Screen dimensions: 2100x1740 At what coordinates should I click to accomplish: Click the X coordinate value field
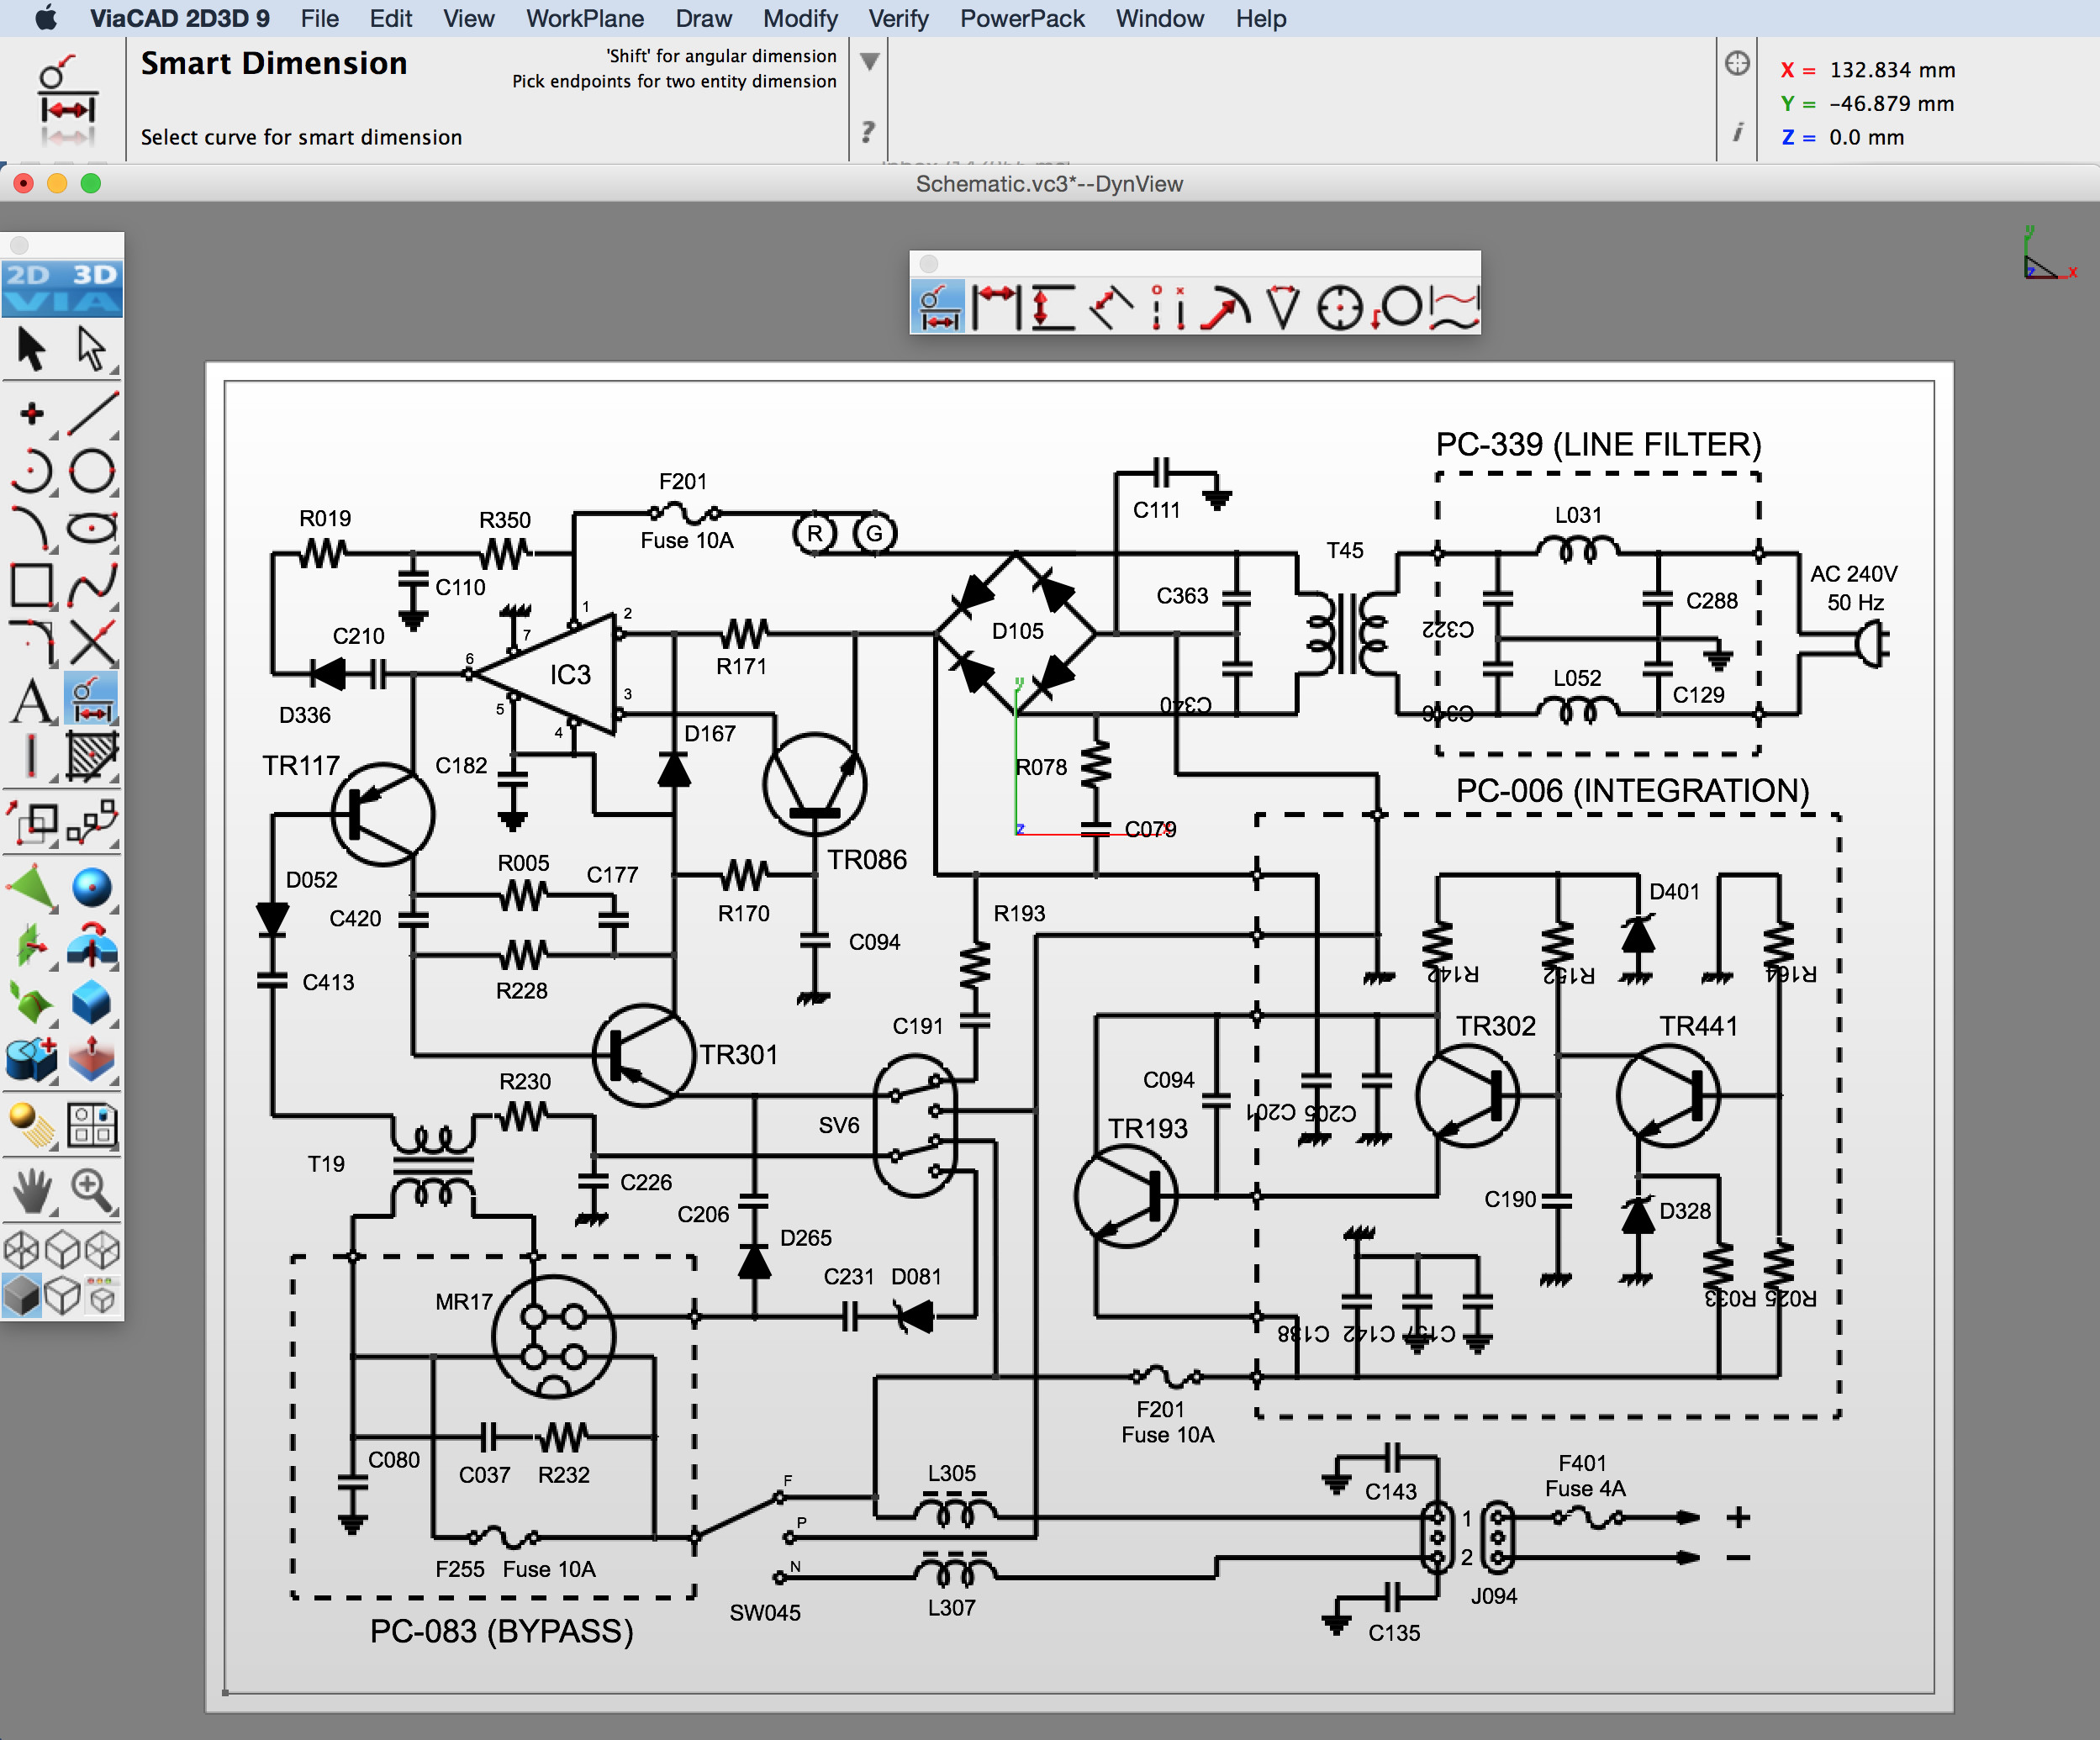tap(1893, 70)
